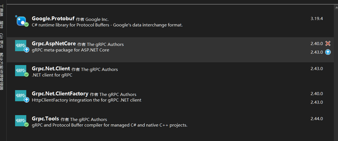Click the Grpc.AspNetCore package icon
This screenshot has width=338, height=141.
(x=21, y=46)
